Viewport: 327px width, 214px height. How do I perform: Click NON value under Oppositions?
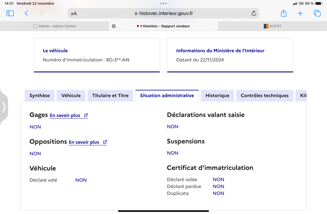click(35, 154)
